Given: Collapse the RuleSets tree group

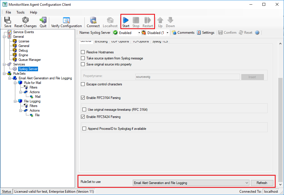Looking at the screenshot, I should coord(4,74).
